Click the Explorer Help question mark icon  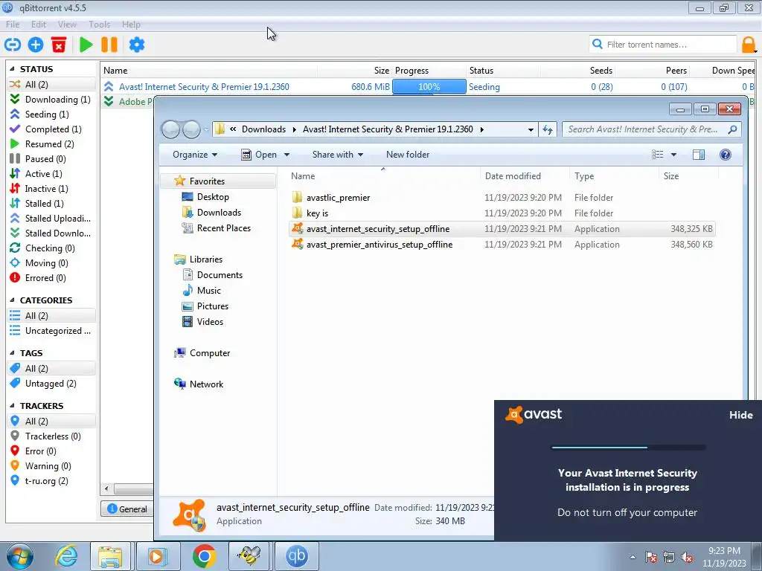coord(725,155)
